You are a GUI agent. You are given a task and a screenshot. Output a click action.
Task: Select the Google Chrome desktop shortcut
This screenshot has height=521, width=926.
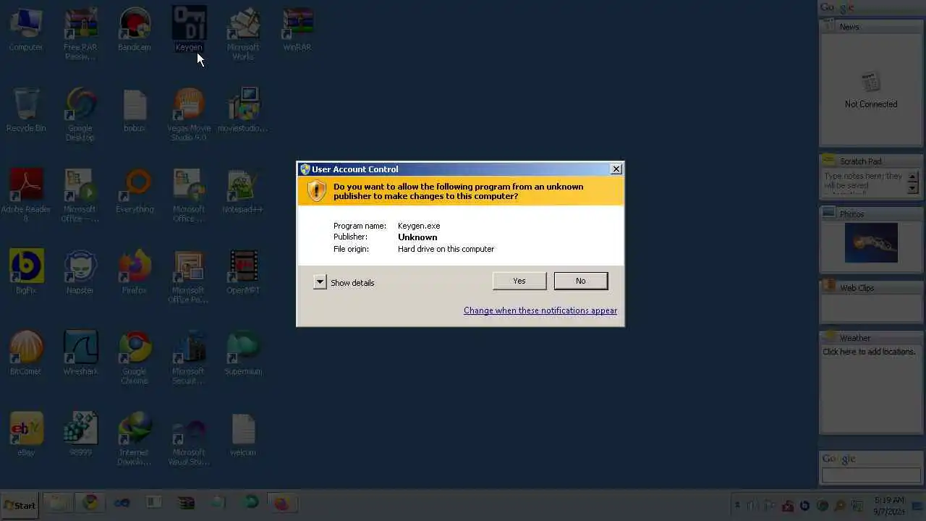[x=135, y=358]
